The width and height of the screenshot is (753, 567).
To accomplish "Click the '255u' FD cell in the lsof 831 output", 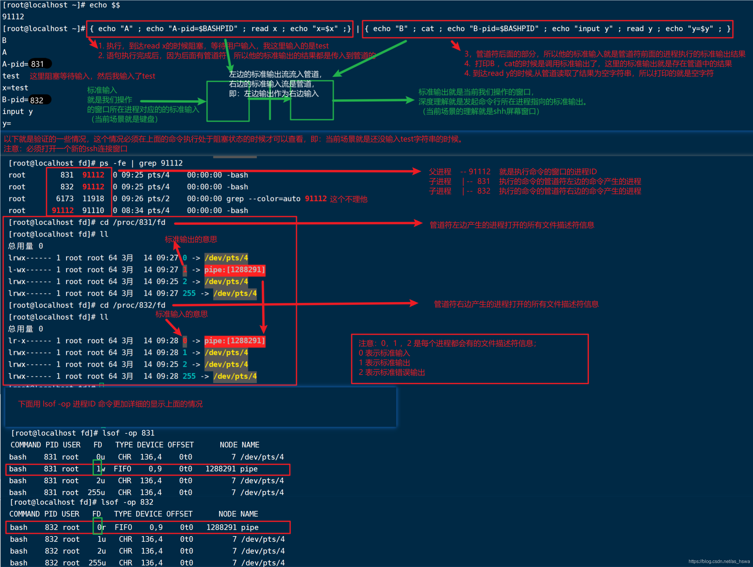I will (96, 492).
